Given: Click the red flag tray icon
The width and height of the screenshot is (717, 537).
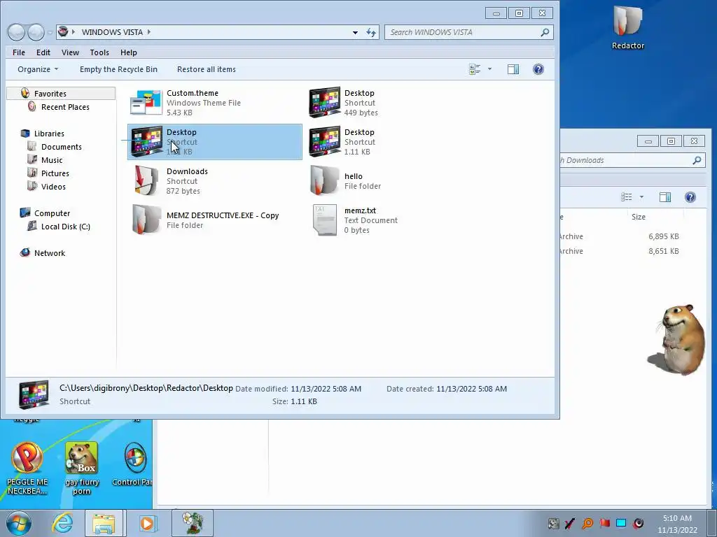Looking at the screenshot, I should point(605,523).
